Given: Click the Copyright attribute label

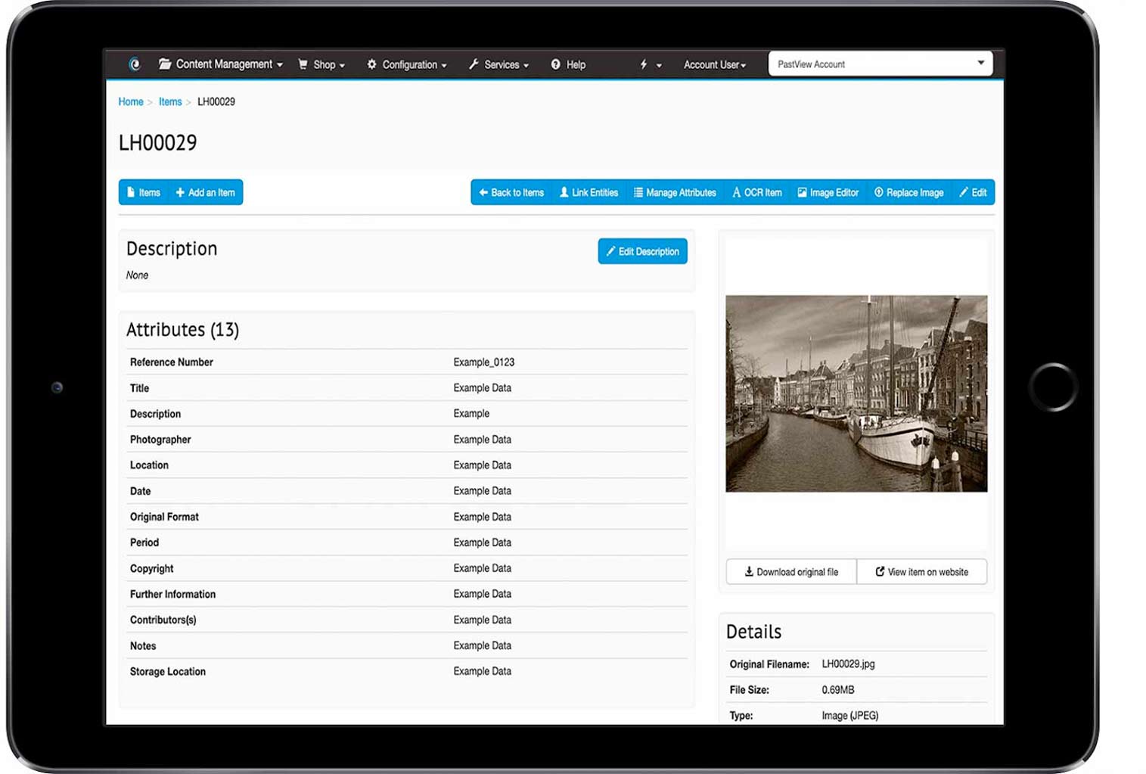Looking at the screenshot, I should point(152,568).
